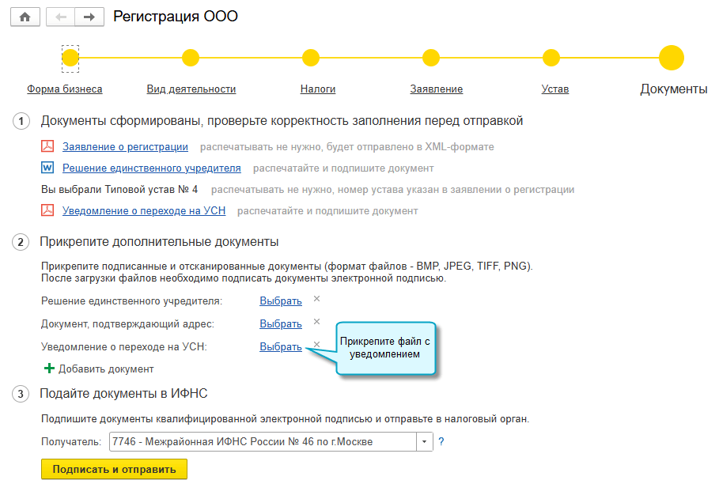The image size is (719, 499).
Task: Click the recipient IFNS input field
Action: click(263, 441)
